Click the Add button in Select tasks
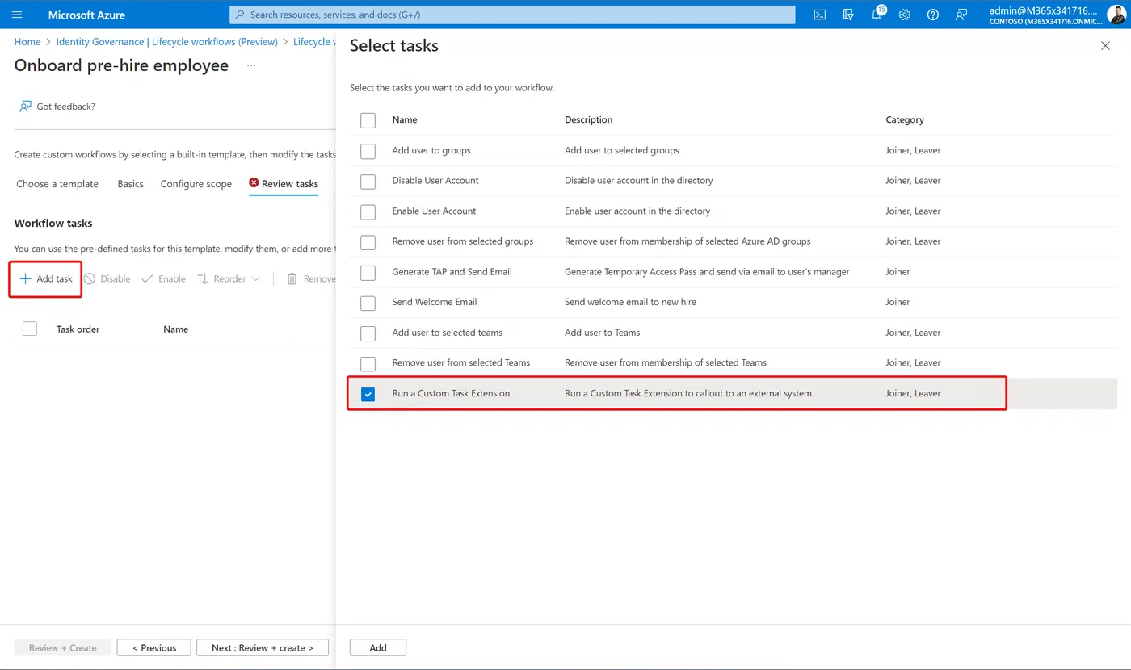The height and width of the screenshot is (670, 1131). pos(378,647)
